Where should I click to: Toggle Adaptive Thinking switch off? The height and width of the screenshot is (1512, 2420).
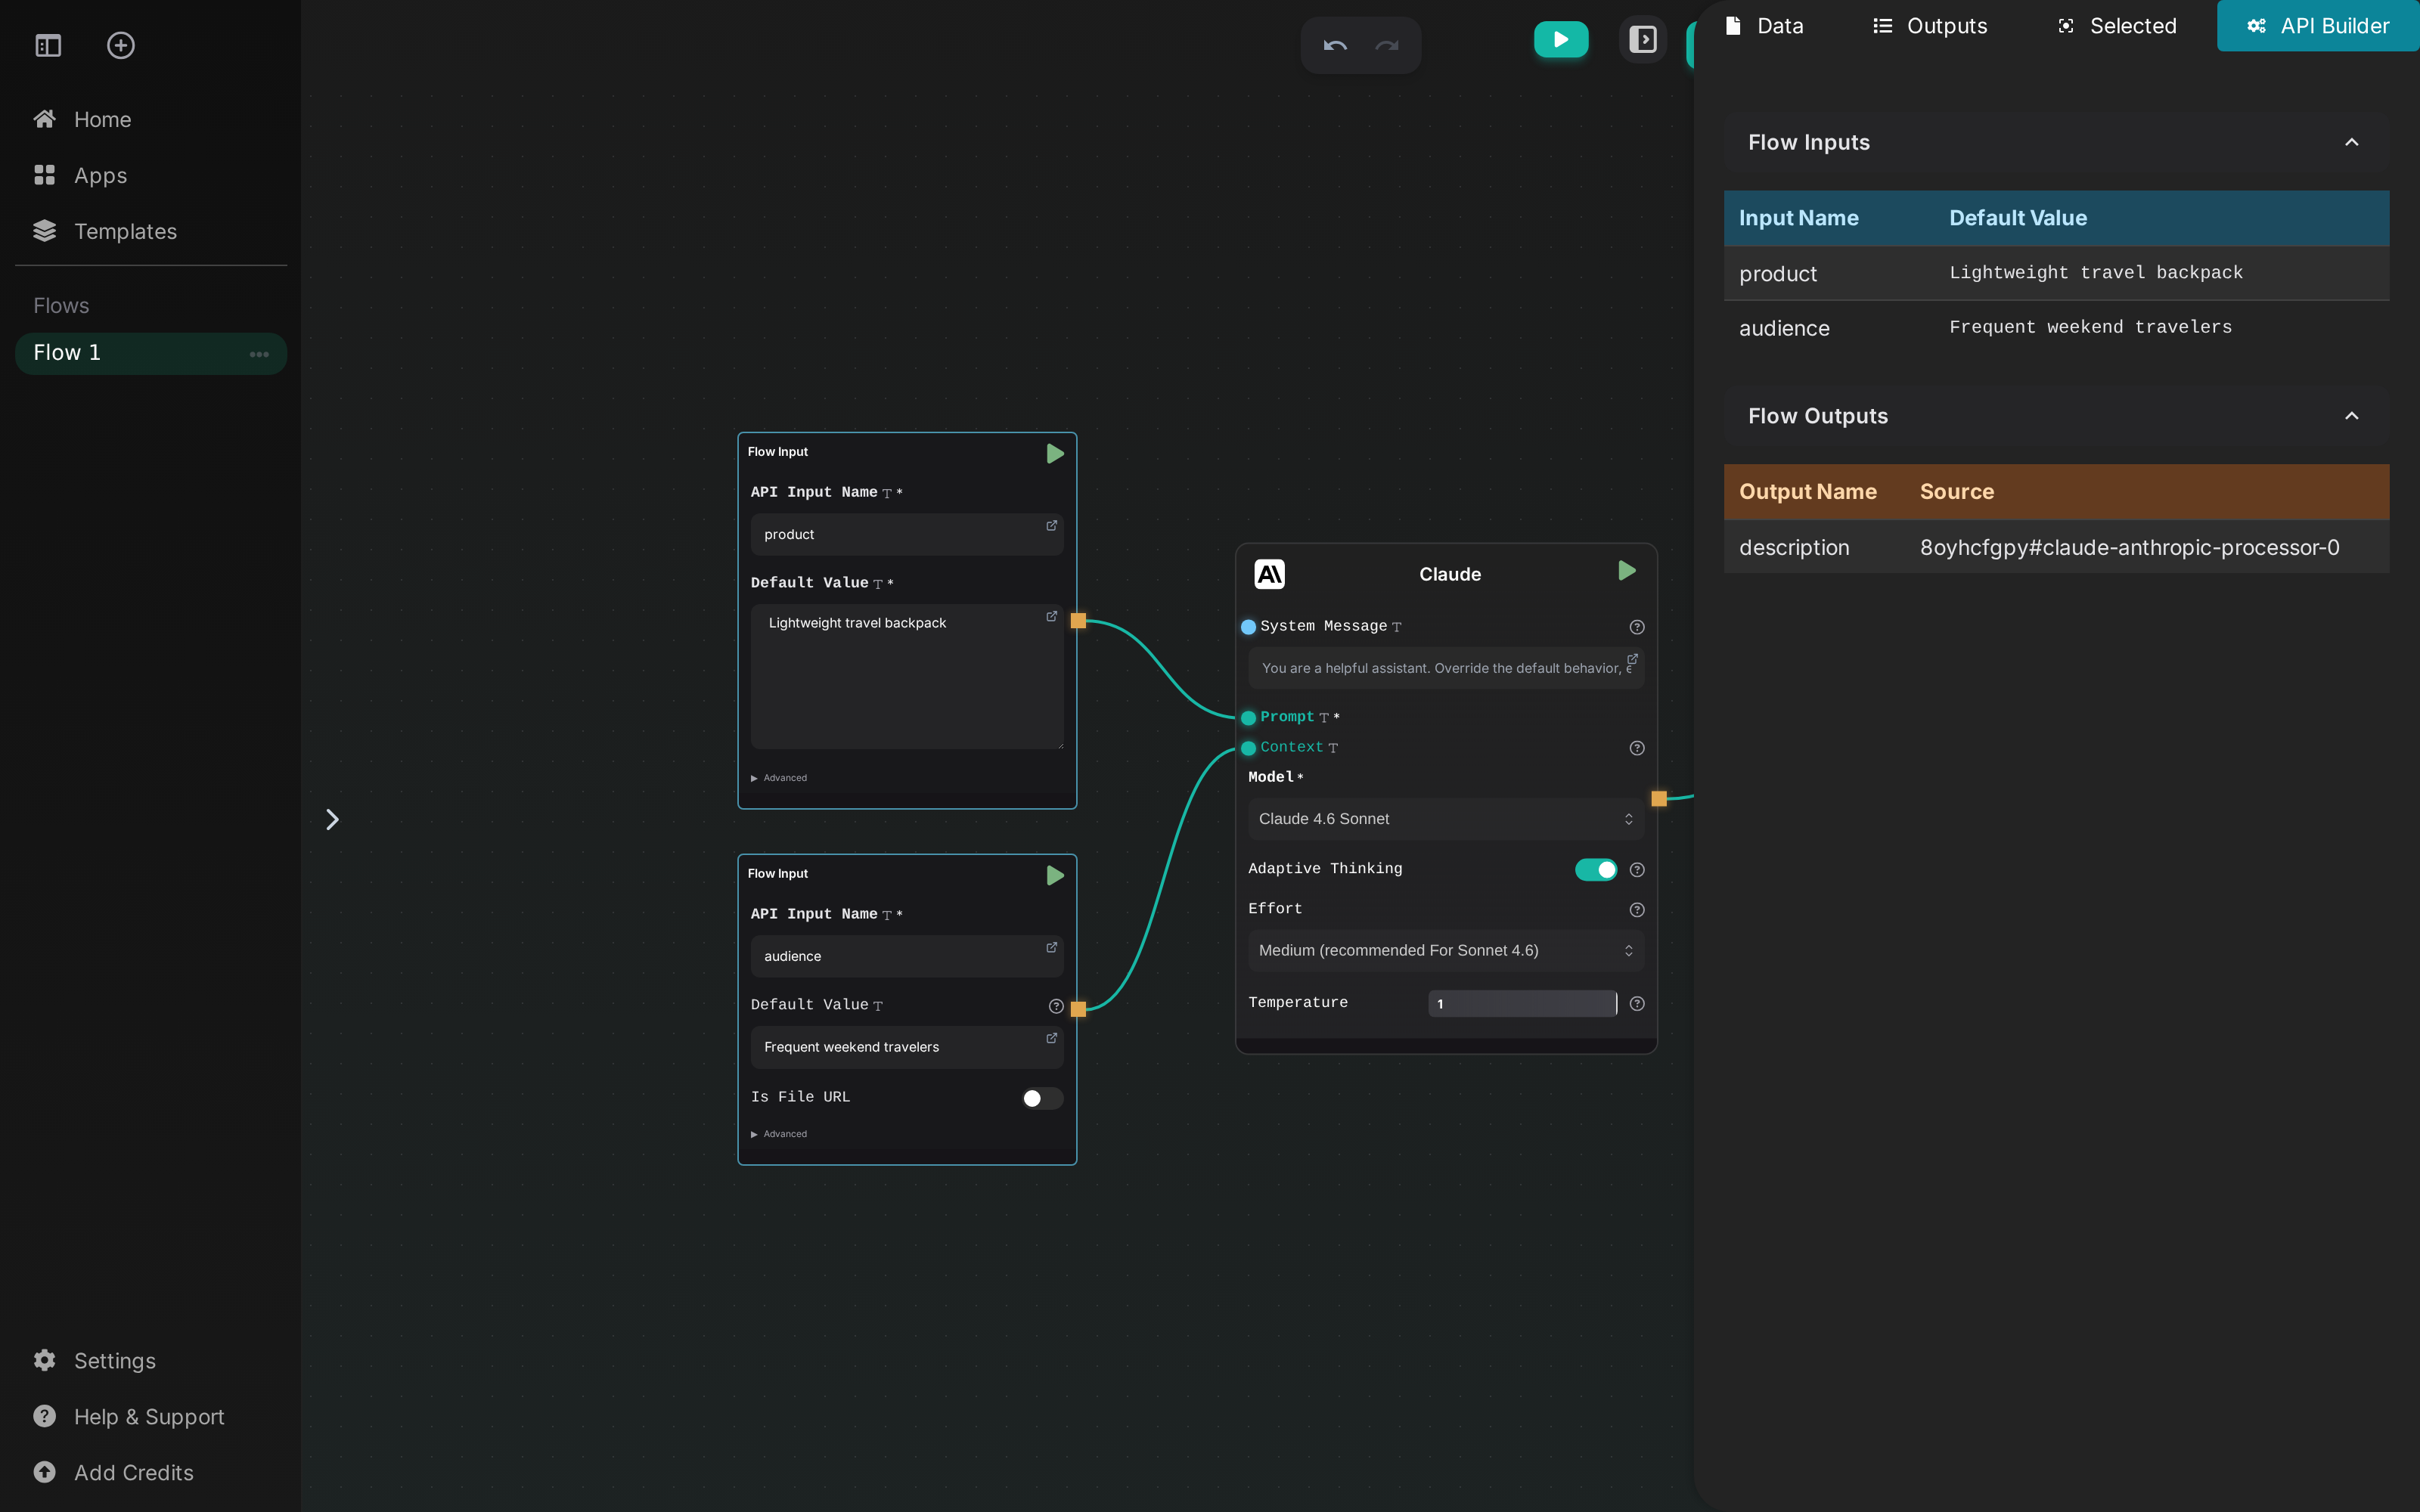pos(1596,870)
